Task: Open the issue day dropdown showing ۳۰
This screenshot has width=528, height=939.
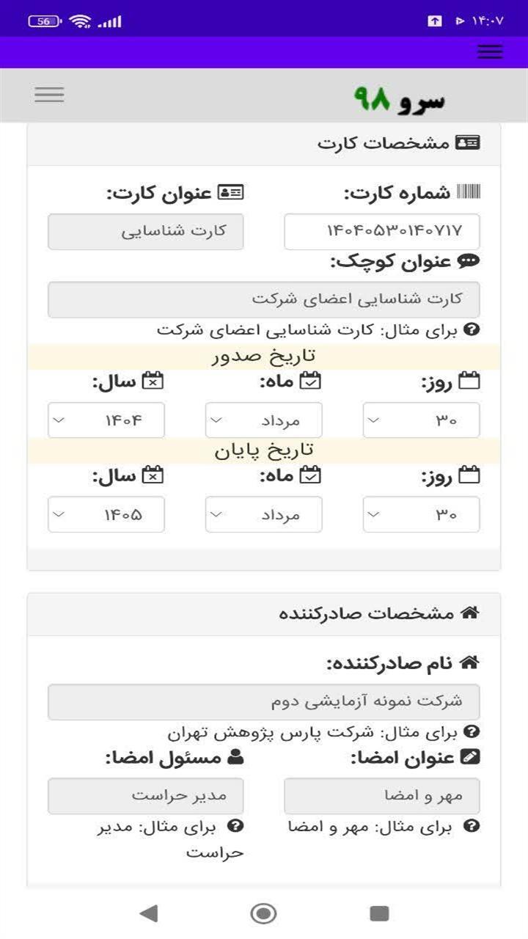Action: tap(421, 420)
